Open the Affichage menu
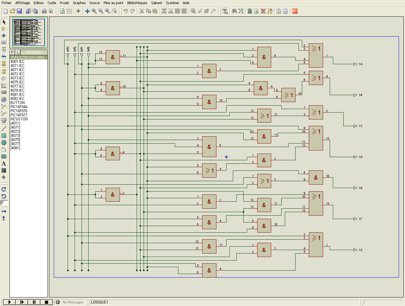This screenshot has width=405, height=306. (23, 3)
